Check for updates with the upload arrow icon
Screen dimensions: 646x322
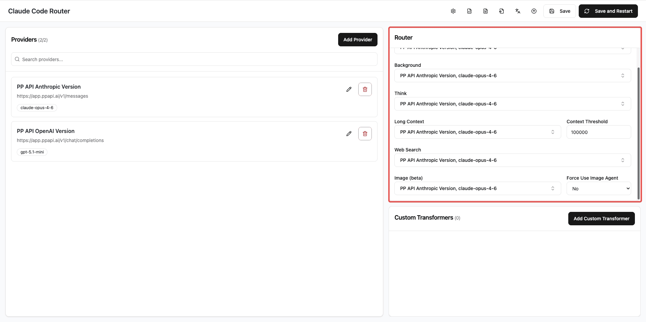click(x=534, y=11)
